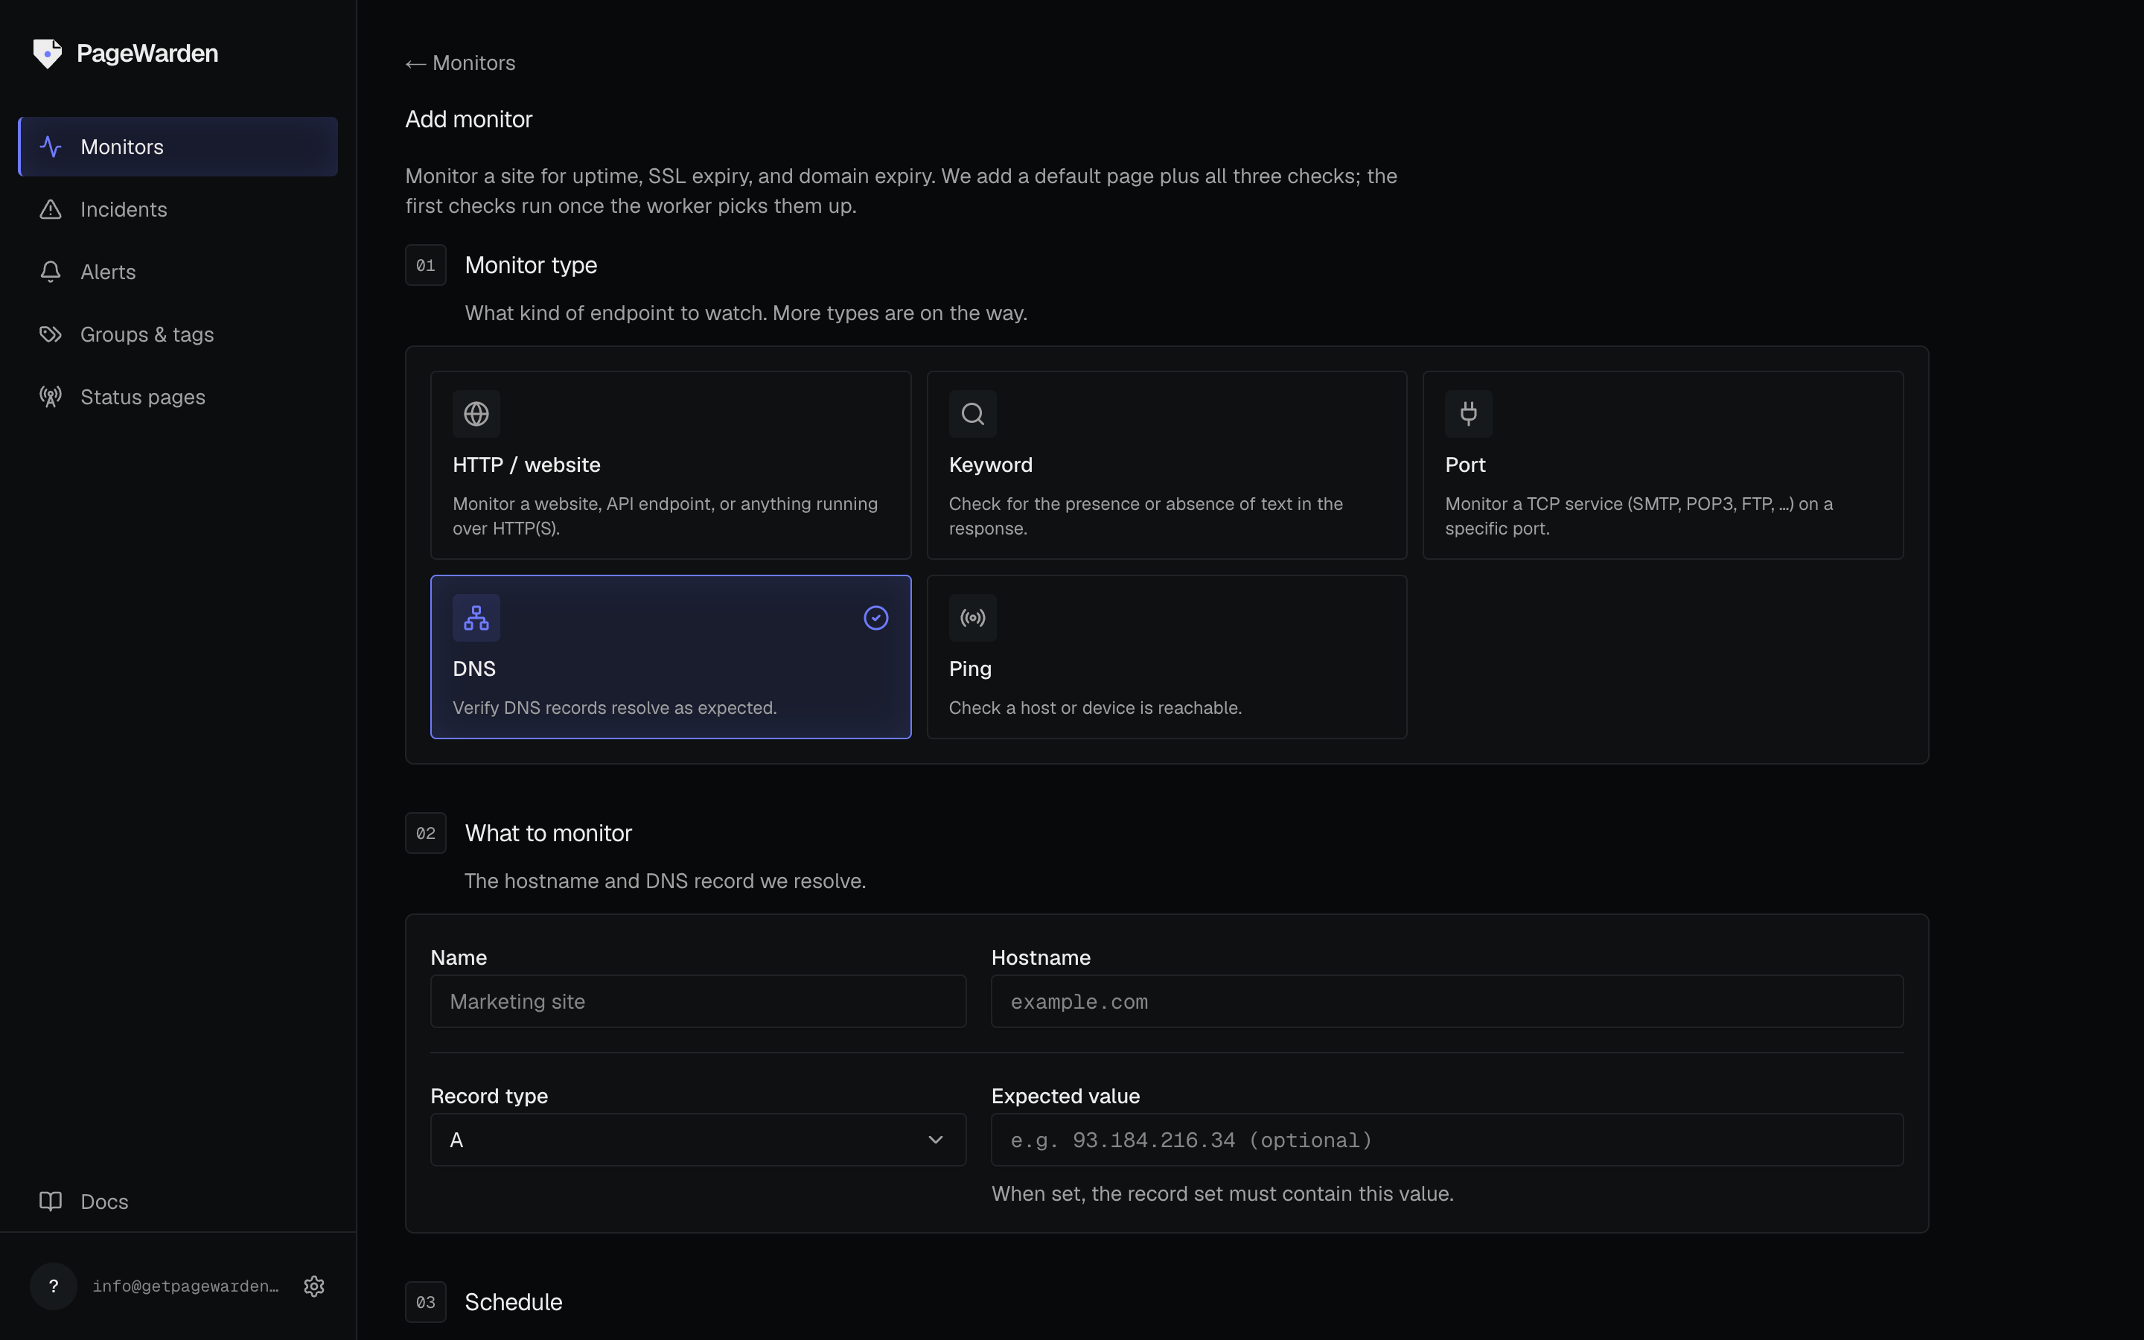
Task: Click the "Expected value" label
Action: coord(1066,1097)
